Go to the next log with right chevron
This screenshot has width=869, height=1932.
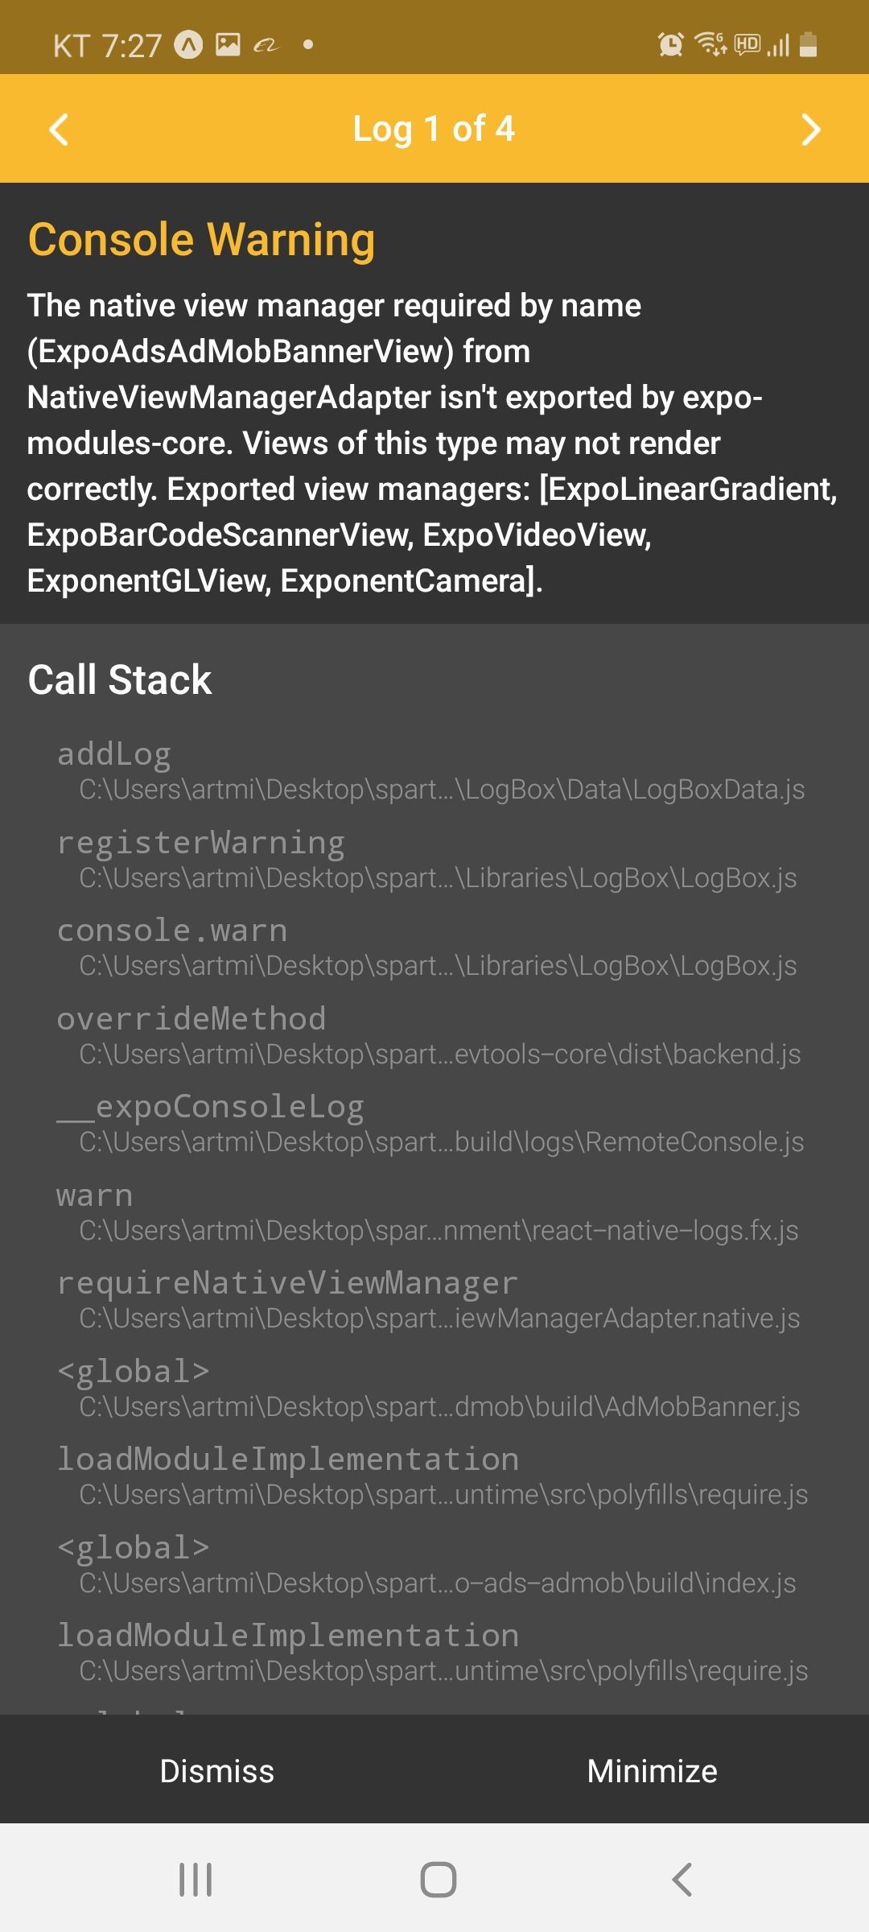tap(810, 129)
